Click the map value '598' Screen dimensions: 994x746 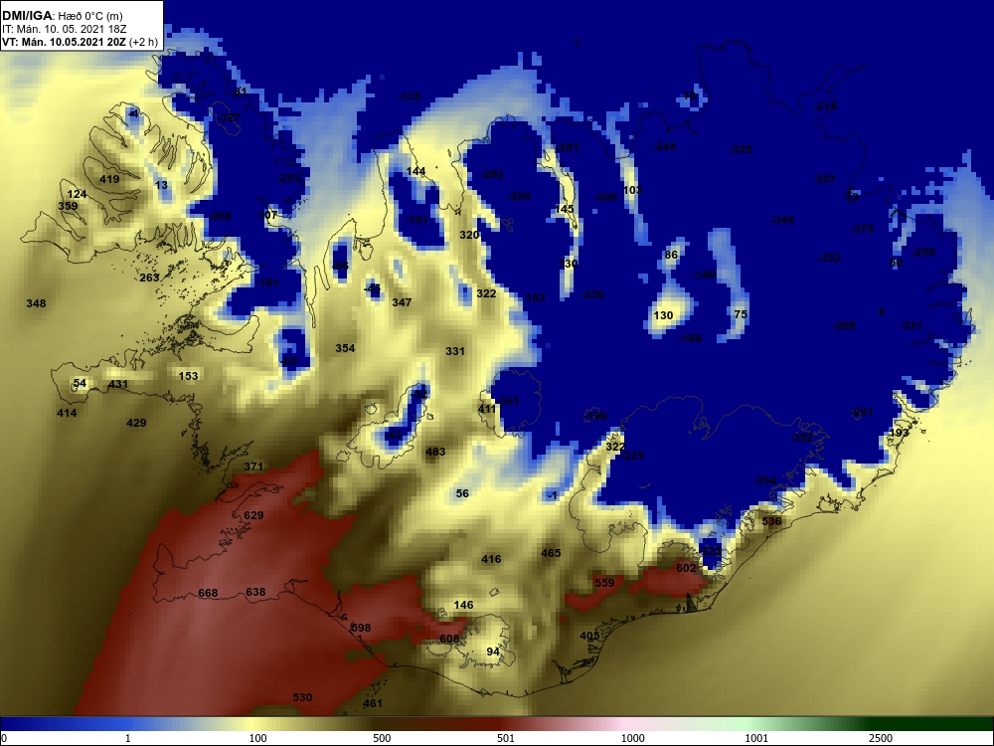point(361,628)
